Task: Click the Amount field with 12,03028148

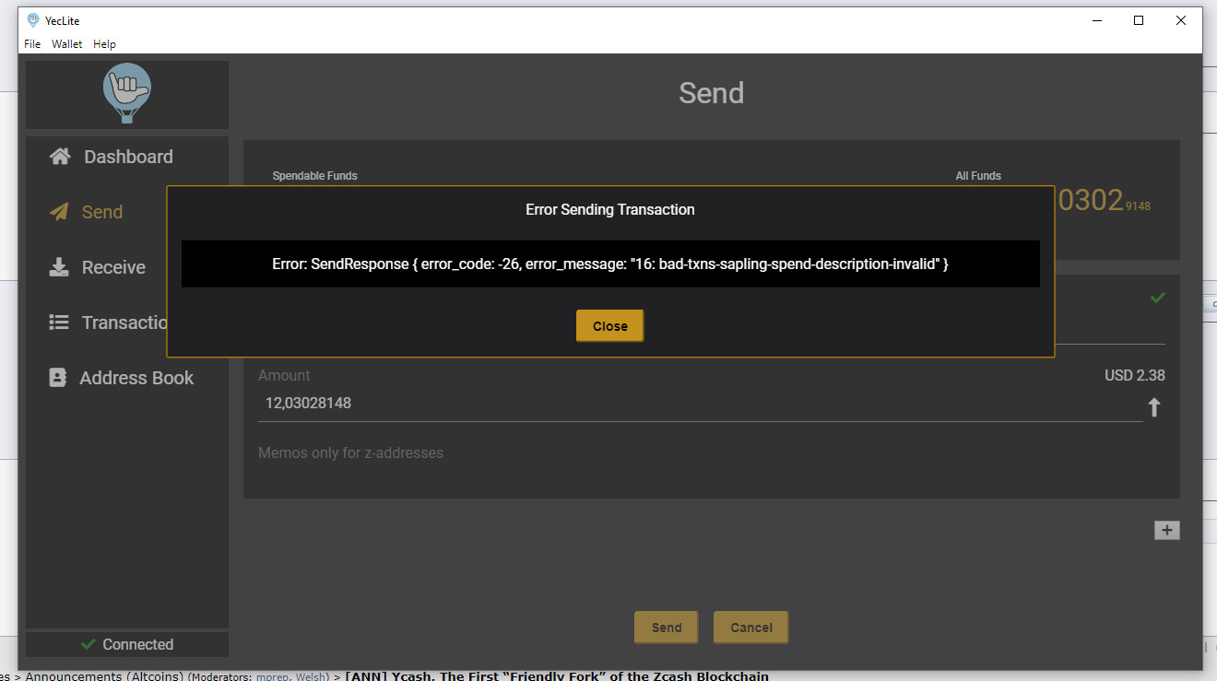Action: (x=700, y=404)
